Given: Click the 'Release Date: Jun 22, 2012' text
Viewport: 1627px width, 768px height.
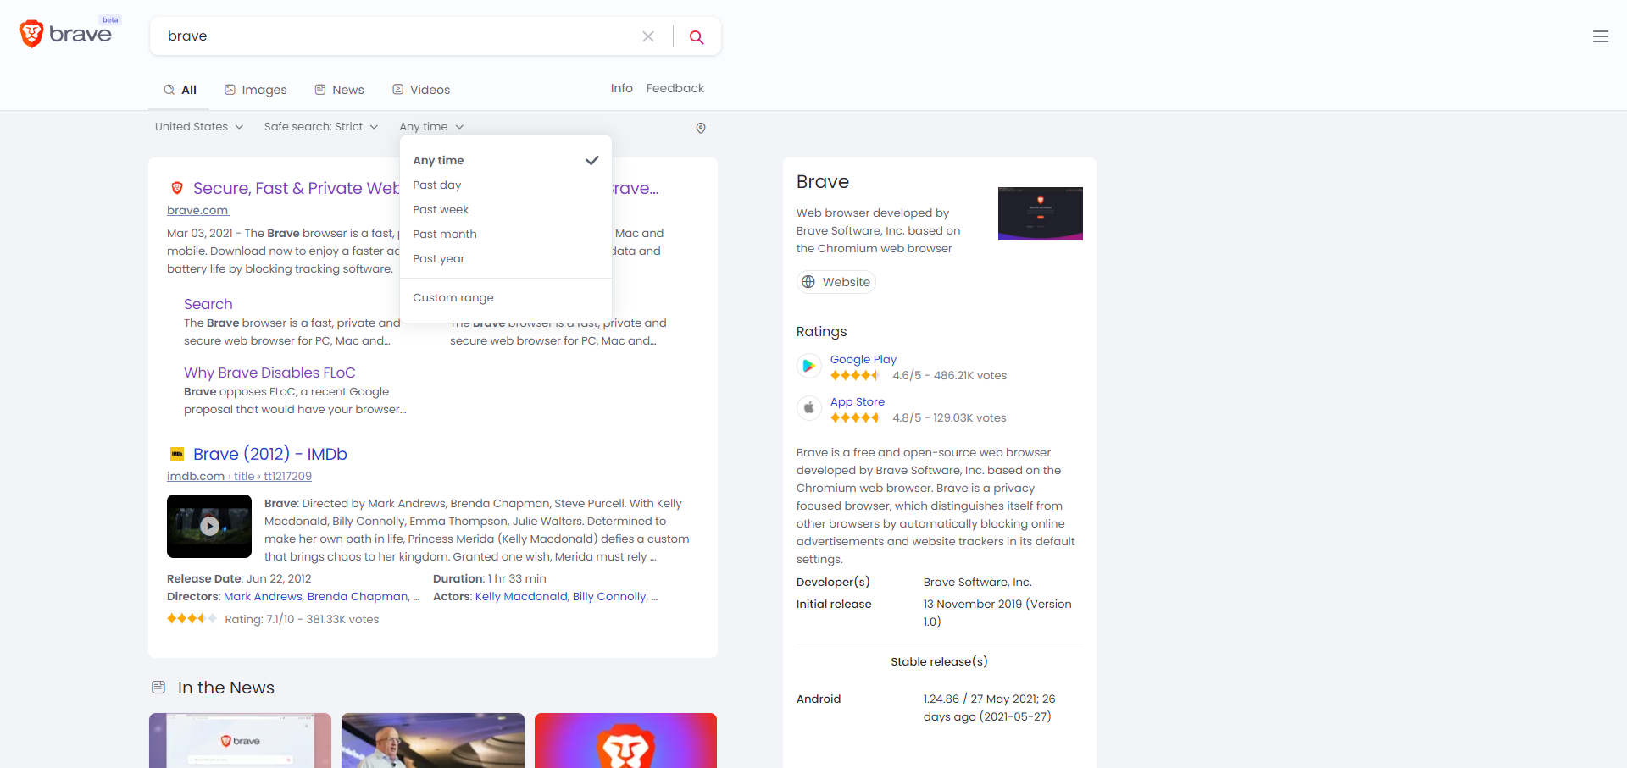Looking at the screenshot, I should pyautogui.click(x=239, y=578).
